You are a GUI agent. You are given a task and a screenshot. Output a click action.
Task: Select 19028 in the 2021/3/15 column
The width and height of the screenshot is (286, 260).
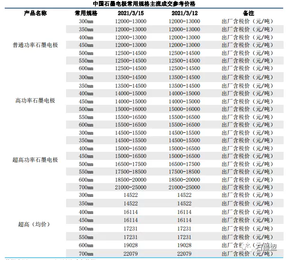(x=131, y=245)
